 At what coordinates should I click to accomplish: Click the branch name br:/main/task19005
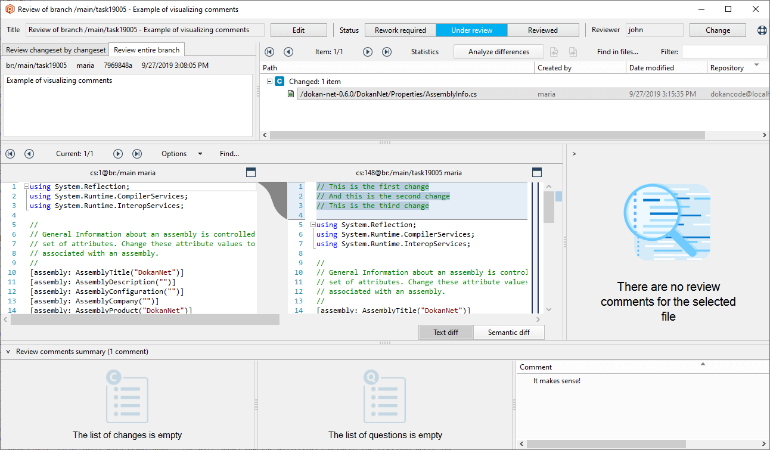click(36, 66)
